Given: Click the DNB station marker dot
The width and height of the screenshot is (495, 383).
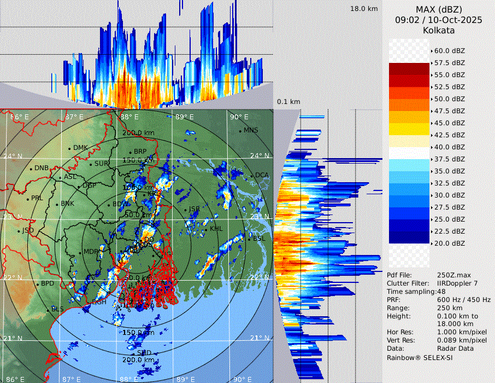Looking at the screenshot, I should coord(31,169).
